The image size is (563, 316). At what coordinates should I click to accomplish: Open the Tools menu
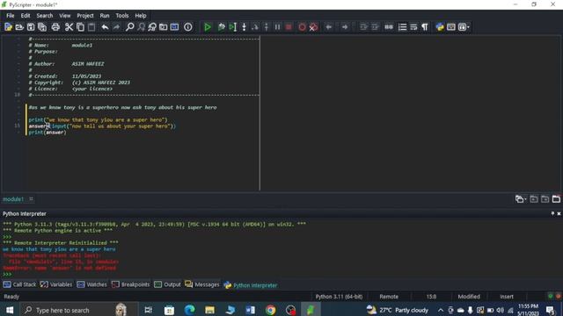click(x=121, y=16)
